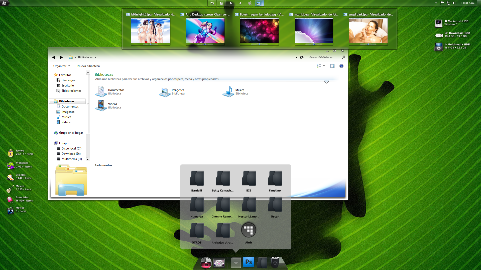The image size is (481, 270).
Task: Open Photoshop from the taskbar
Action: (x=249, y=262)
